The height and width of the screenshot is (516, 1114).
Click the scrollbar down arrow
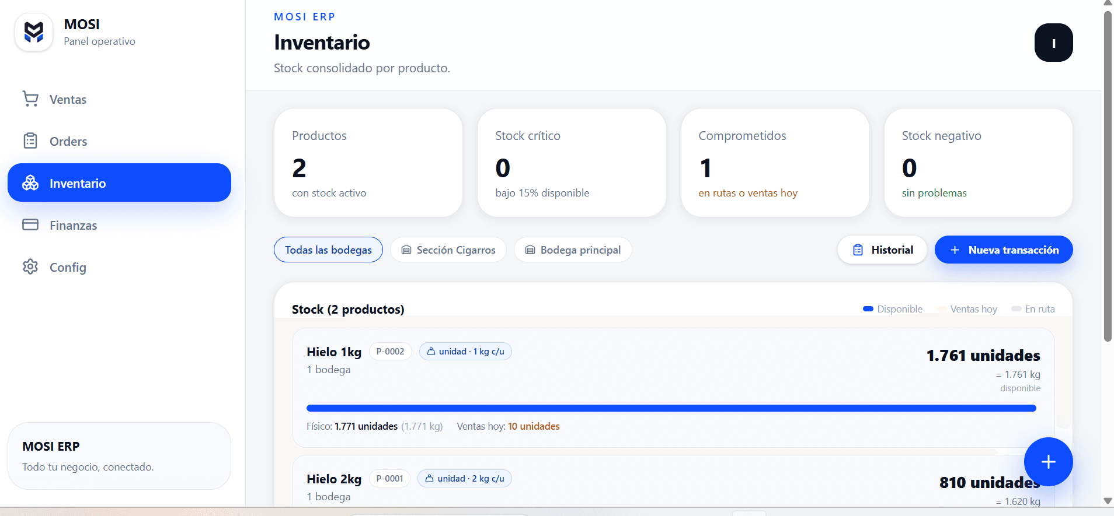1108,501
